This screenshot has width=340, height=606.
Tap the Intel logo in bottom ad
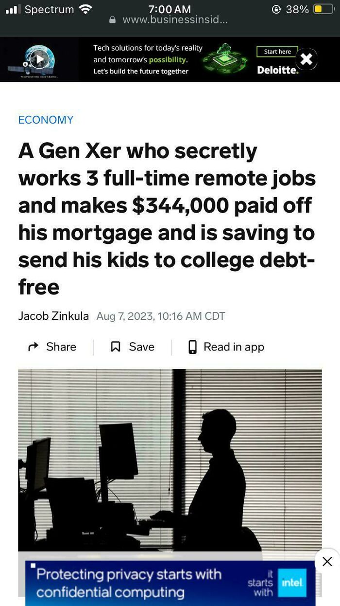[291, 583]
